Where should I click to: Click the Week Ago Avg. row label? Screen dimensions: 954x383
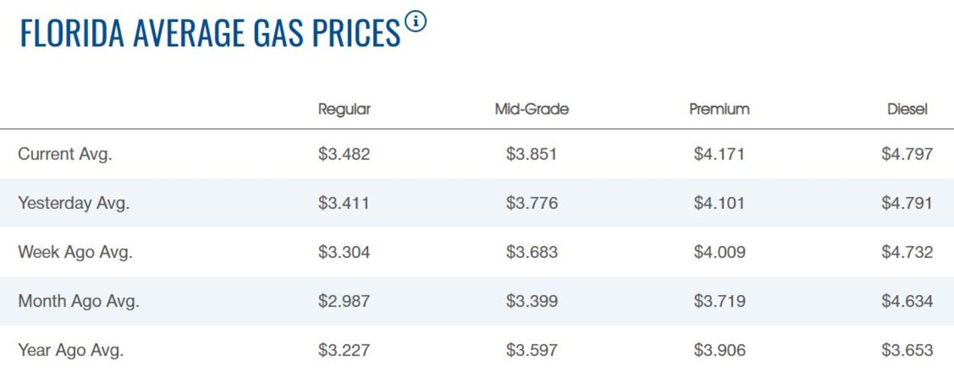point(75,252)
